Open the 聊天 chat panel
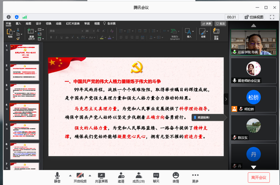Image resolution: width=280 pixels, height=185 pixels. (x=156, y=177)
